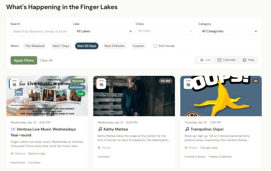
Task: Focus the keyword search input field
Action: 40,31
